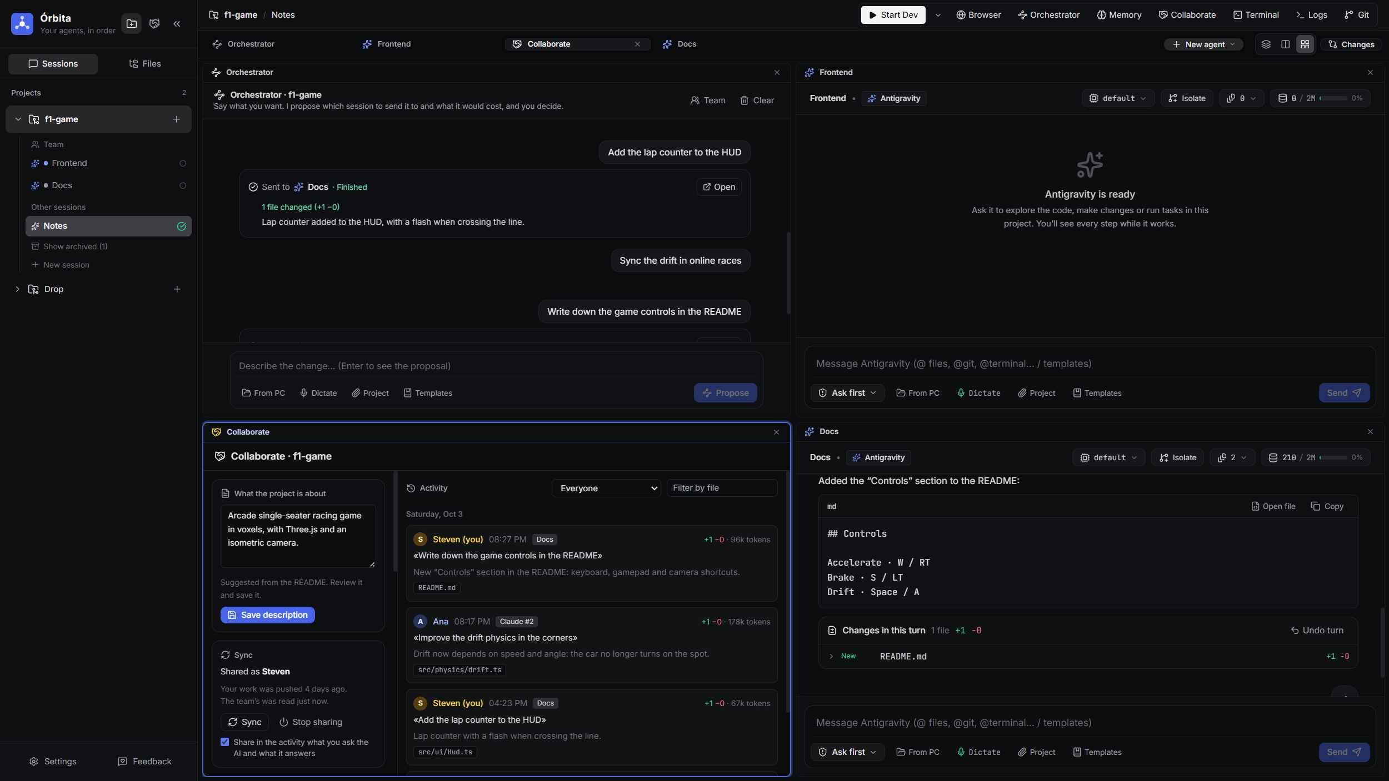The image size is (1389, 781).
Task: Select the stacked layers layout icon
Action: click(1266, 44)
